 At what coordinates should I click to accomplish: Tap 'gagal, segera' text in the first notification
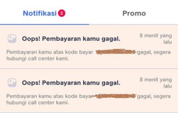[x=154, y=52]
